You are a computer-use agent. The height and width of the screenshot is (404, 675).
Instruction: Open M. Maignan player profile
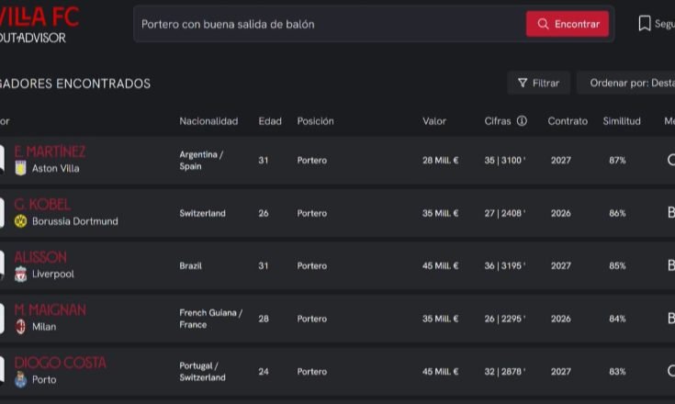click(50, 310)
